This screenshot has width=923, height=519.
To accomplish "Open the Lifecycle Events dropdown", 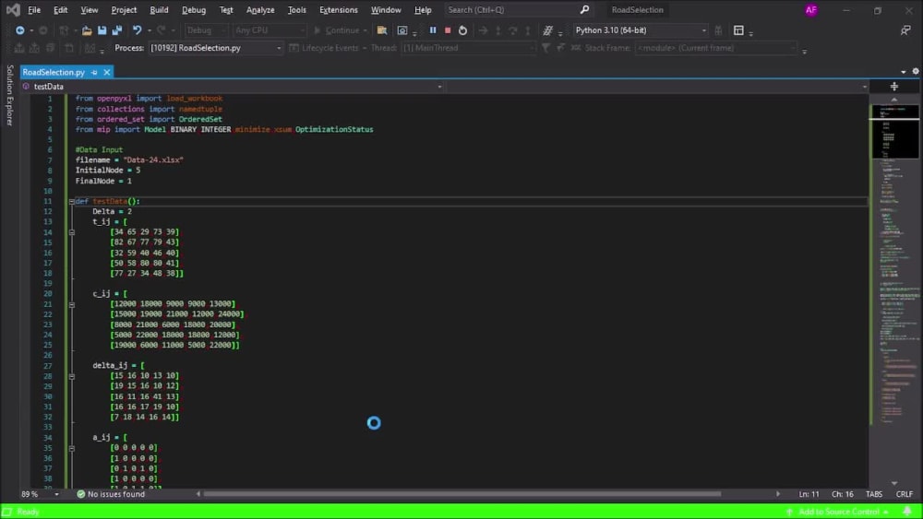I will pos(328,48).
